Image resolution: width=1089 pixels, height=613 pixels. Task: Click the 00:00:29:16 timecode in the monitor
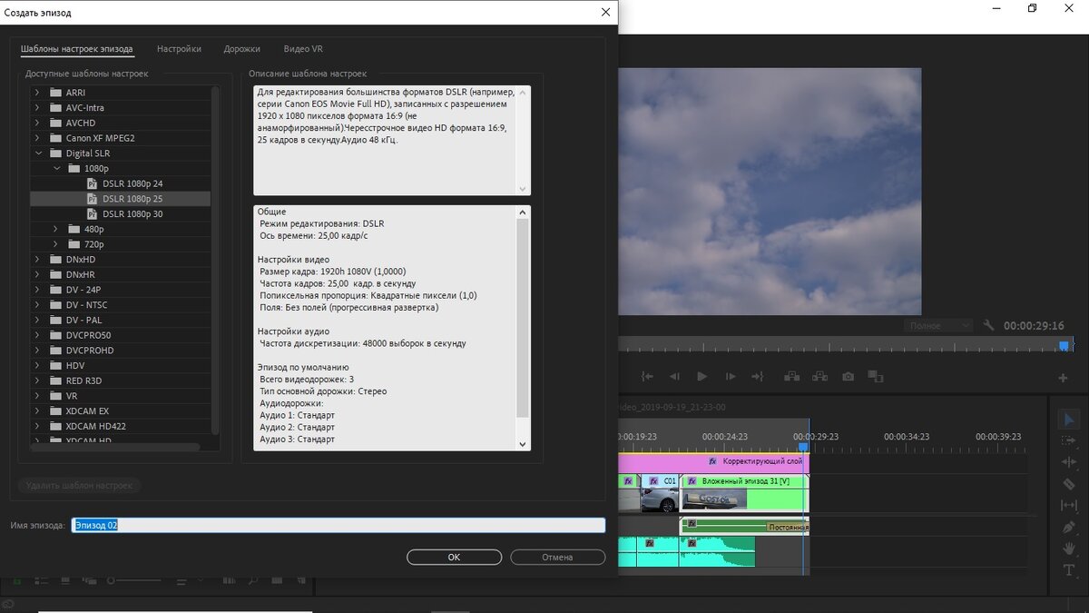(x=1034, y=326)
